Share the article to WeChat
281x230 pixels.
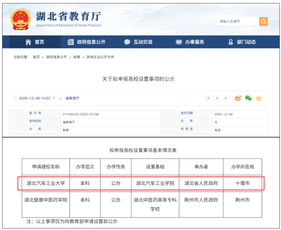pyautogui.click(x=248, y=98)
